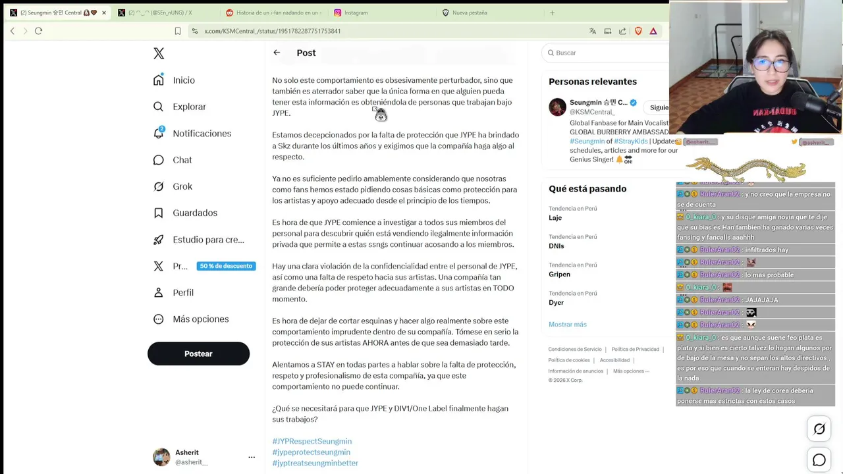The height and width of the screenshot is (474, 843).
Task: Click the address bar URL
Action: 273,31
